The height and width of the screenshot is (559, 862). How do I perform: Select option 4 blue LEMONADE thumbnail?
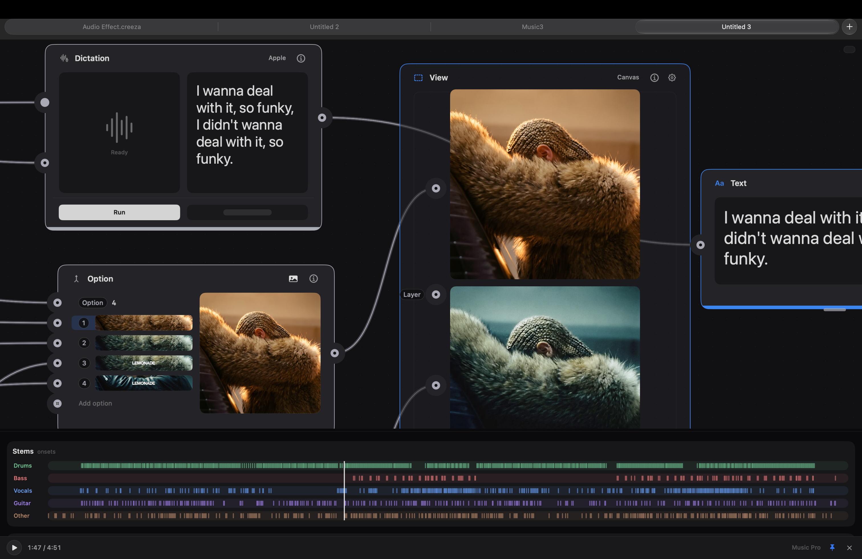click(143, 383)
